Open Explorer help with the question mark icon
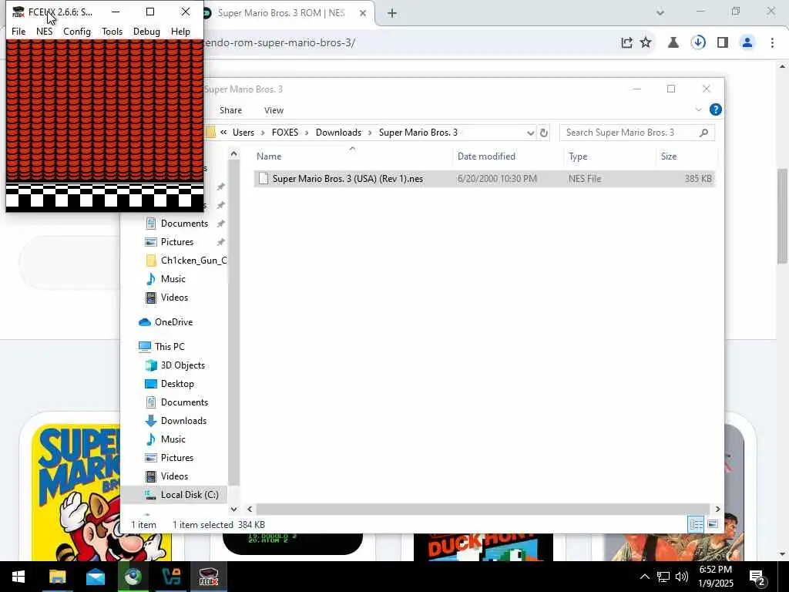 click(x=716, y=109)
